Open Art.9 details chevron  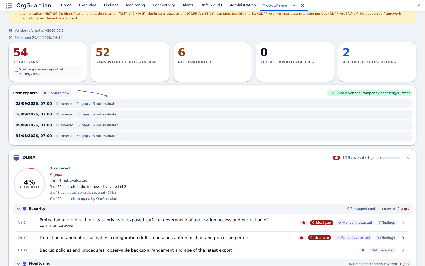(403, 223)
